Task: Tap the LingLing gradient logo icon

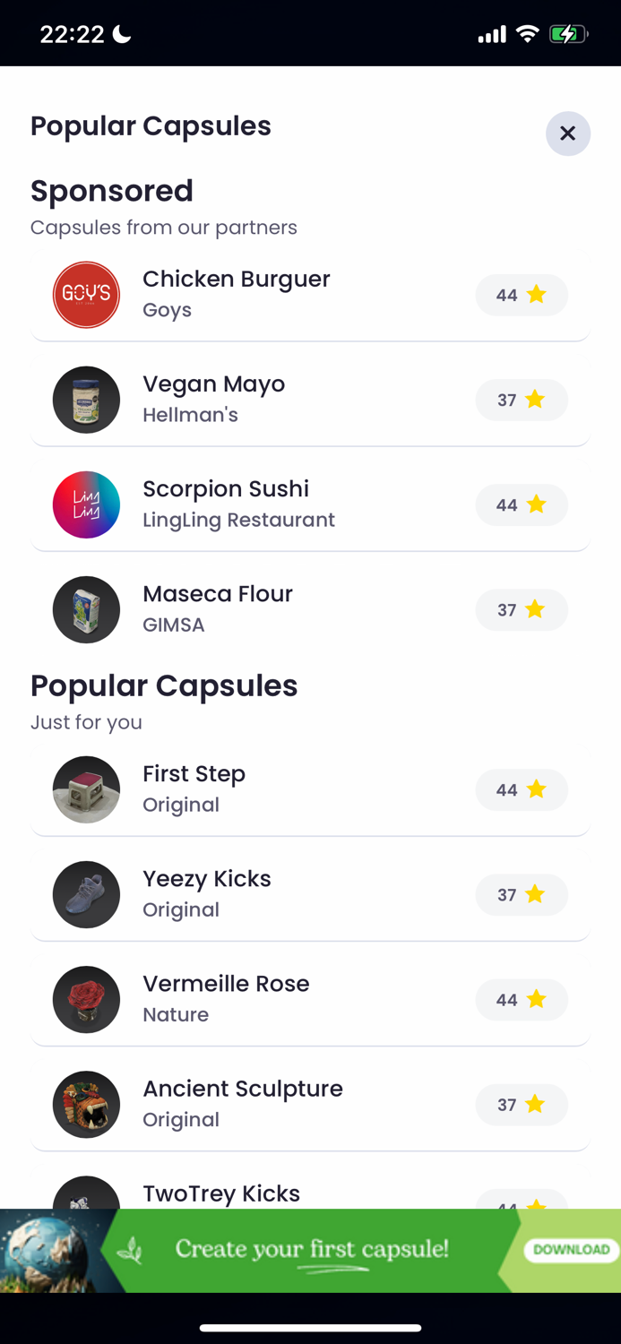Action: point(86,504)
